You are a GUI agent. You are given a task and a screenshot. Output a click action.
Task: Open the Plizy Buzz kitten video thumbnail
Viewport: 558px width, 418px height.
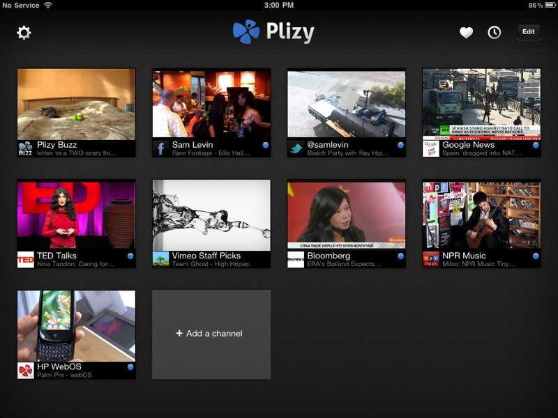click(x=76, y=104)
